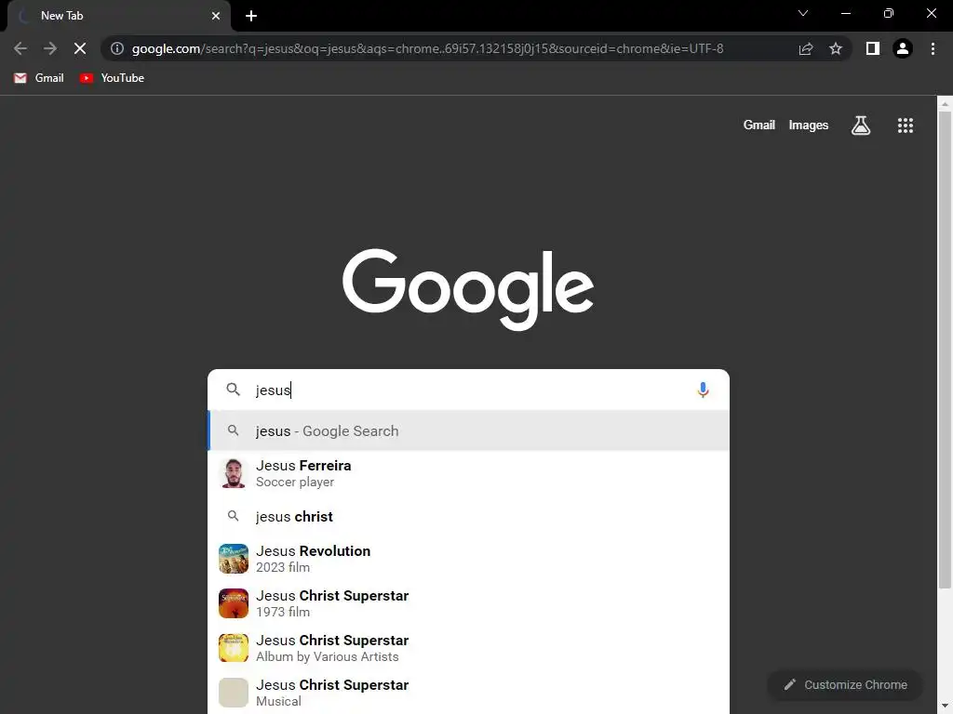This screenshot has height=714, width=953.
Task: Open the tab search chevron
Action: [803, 13]
